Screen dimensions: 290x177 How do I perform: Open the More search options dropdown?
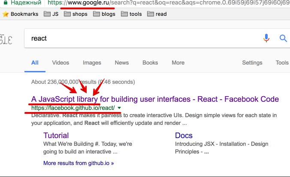178,63
